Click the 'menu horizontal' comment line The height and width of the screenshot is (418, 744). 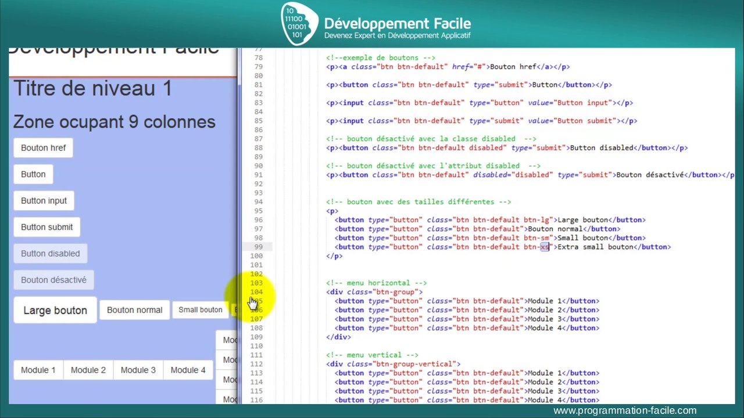click(x=377, y=283)
